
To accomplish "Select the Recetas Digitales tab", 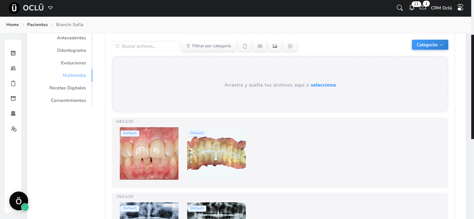I will (68, 88).
